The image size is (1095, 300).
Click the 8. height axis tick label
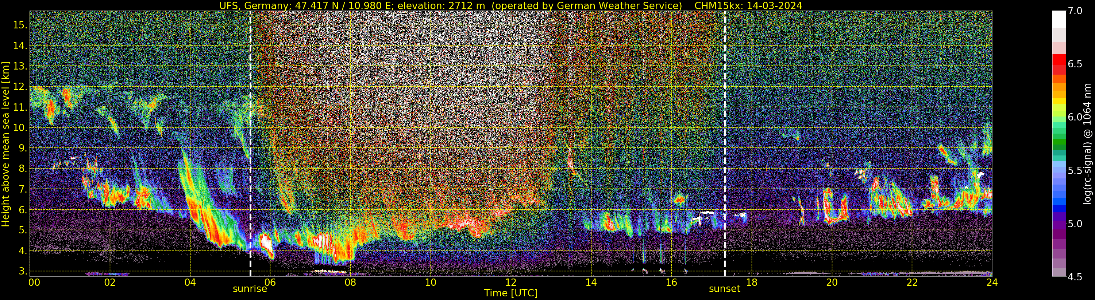(23, 169)
